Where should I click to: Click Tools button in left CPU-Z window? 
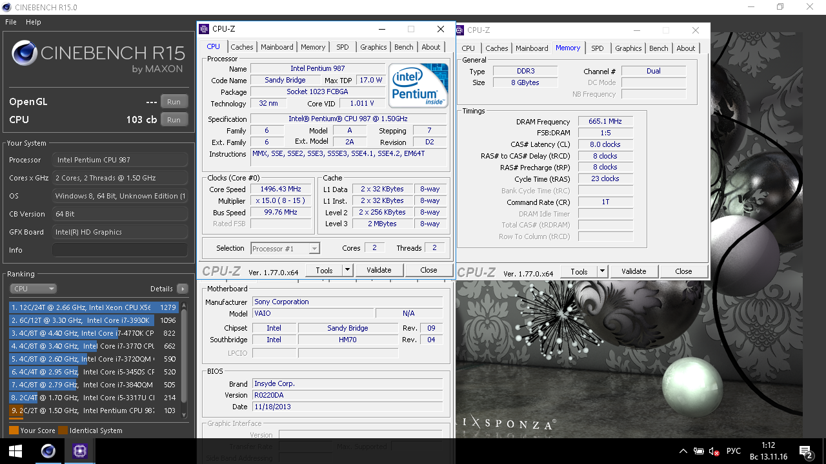[x=324, y=270]
